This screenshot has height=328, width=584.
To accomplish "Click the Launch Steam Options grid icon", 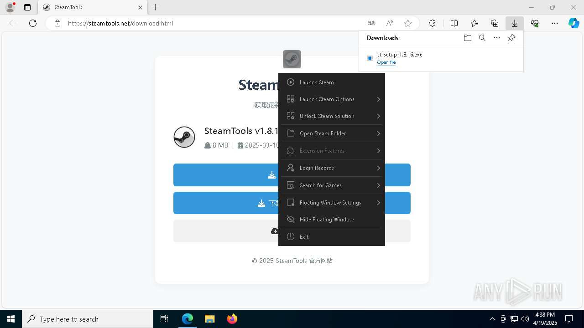I will coord(291,99).
